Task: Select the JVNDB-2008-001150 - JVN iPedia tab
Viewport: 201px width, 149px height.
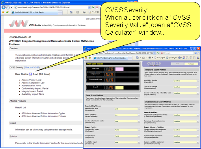Action: pos(34,13)
